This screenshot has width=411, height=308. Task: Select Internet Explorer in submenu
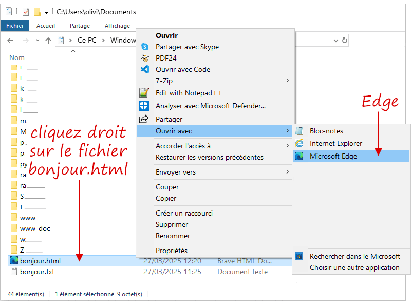(336, 143)
